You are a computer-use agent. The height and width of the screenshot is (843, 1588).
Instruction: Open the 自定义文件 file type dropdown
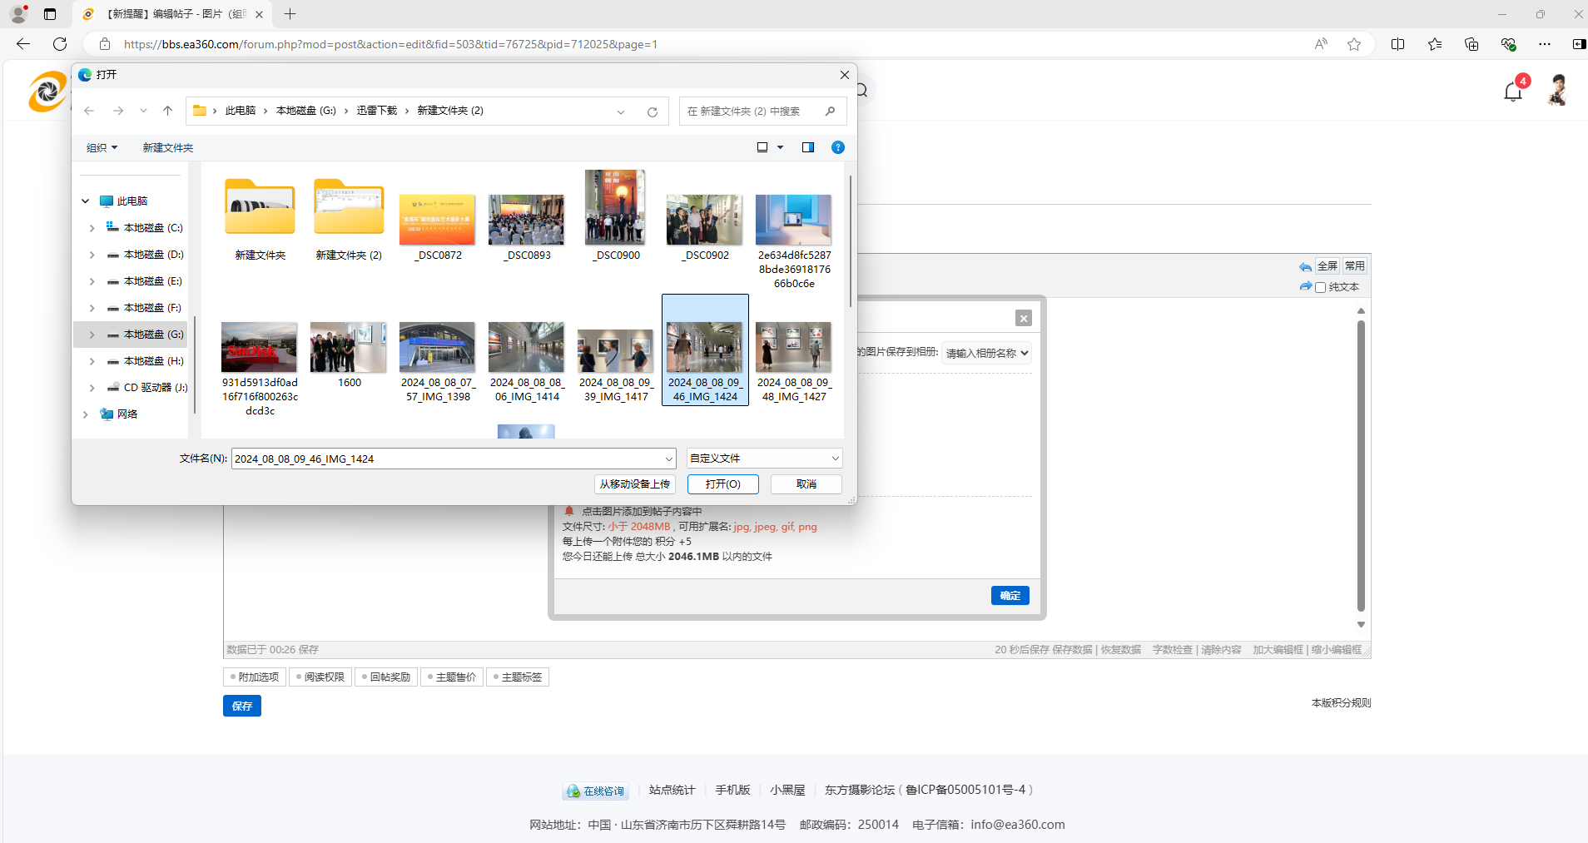pyautogui.click(x=764, y=459)
